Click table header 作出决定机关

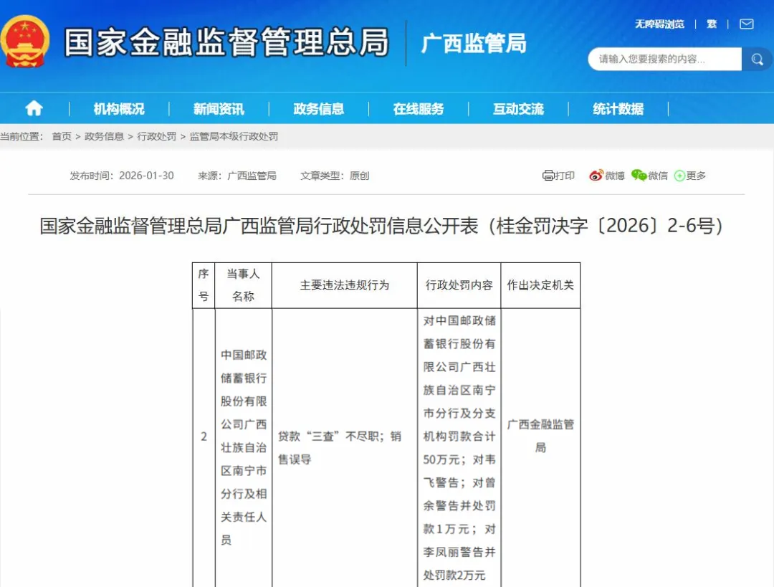(x=540, y=285)
